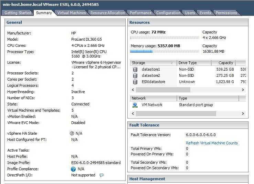Click the Hyperthreading Inactive value
Screen dimensions: 254x184
tap(78, 92)
